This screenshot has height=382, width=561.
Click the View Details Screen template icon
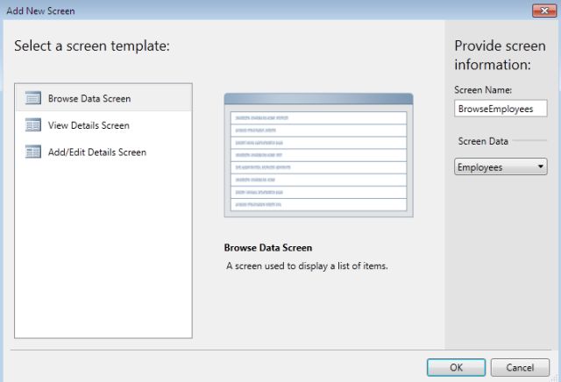point(33,125)
